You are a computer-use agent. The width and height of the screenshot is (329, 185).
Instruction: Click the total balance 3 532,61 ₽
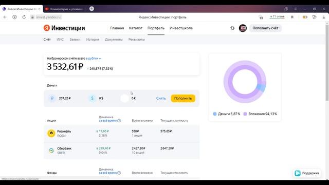click(65, 67)
